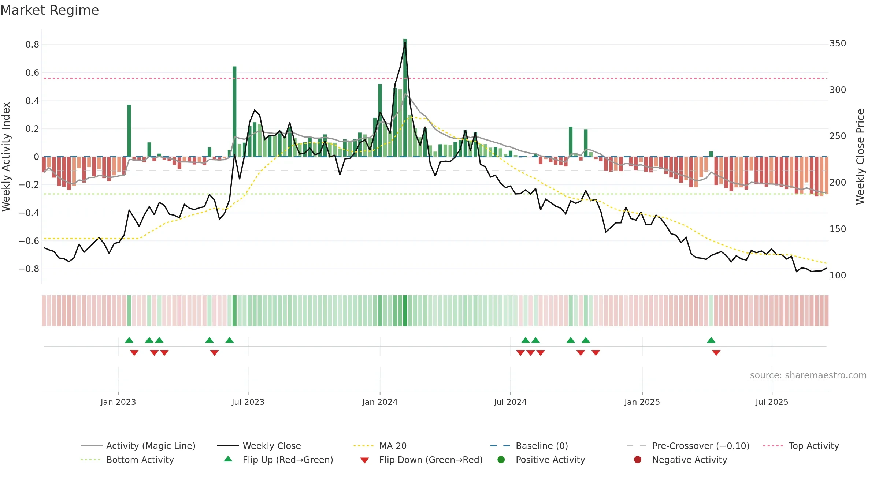
Task: Click the Jan 2025 x-axis label
Action: click(x=642, y=402)
